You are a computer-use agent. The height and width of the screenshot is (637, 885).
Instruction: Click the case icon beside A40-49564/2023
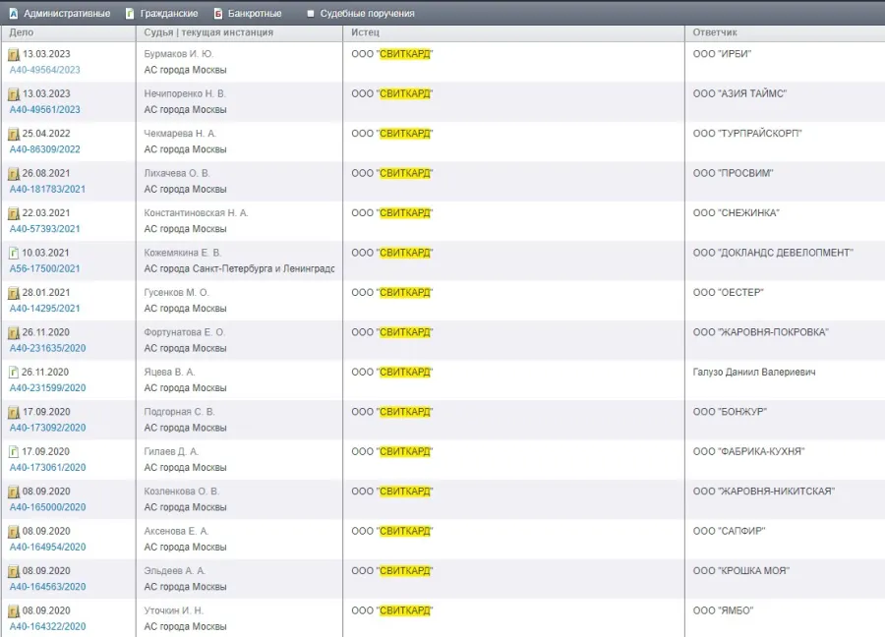[14, 55]
